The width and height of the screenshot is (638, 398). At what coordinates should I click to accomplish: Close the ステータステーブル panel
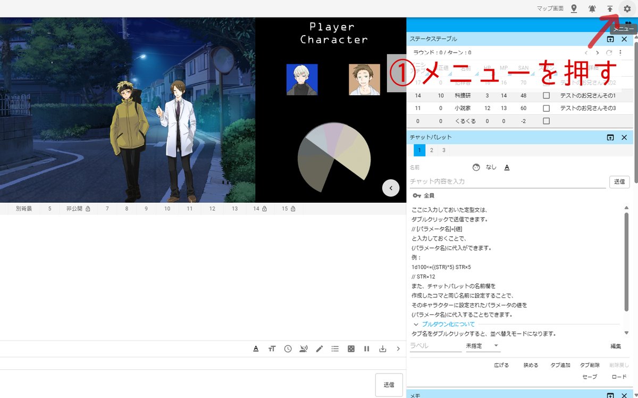click(x=625, y=39)
